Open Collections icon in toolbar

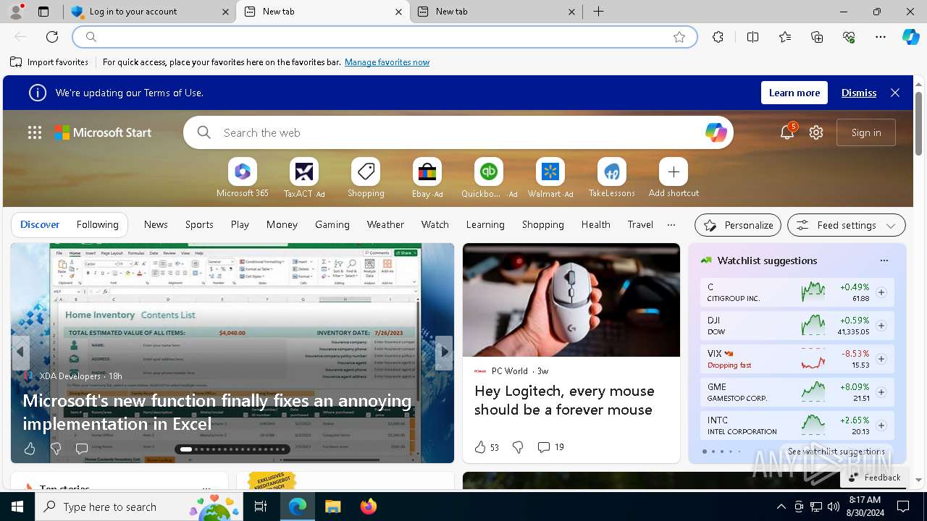pos(817,37)
